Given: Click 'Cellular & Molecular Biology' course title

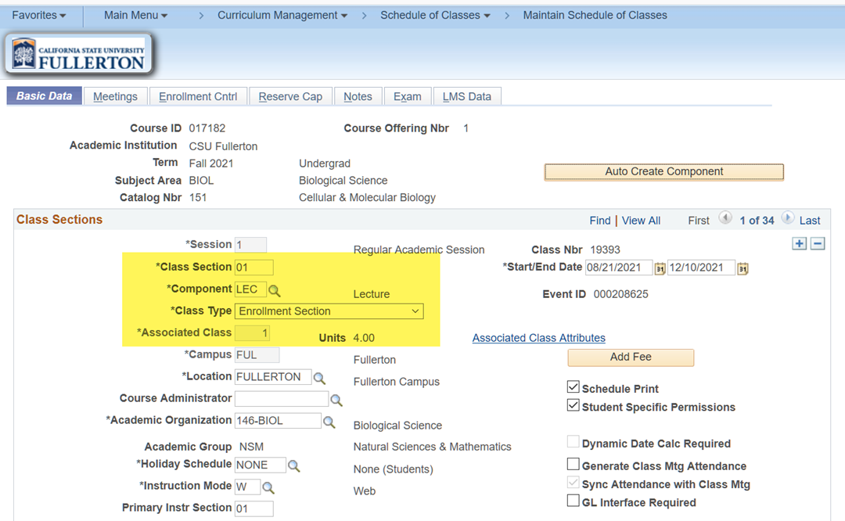Looking at the screenshot, I should coord(367,198).
